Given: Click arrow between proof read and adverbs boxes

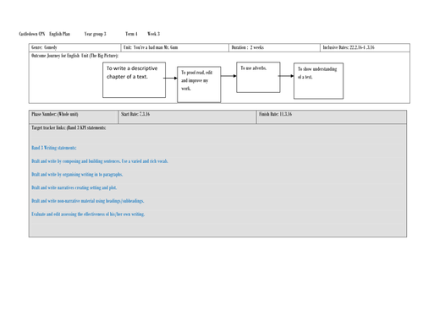Looking at the screenshot, I should pyautogui.click(x=228, y=76).
